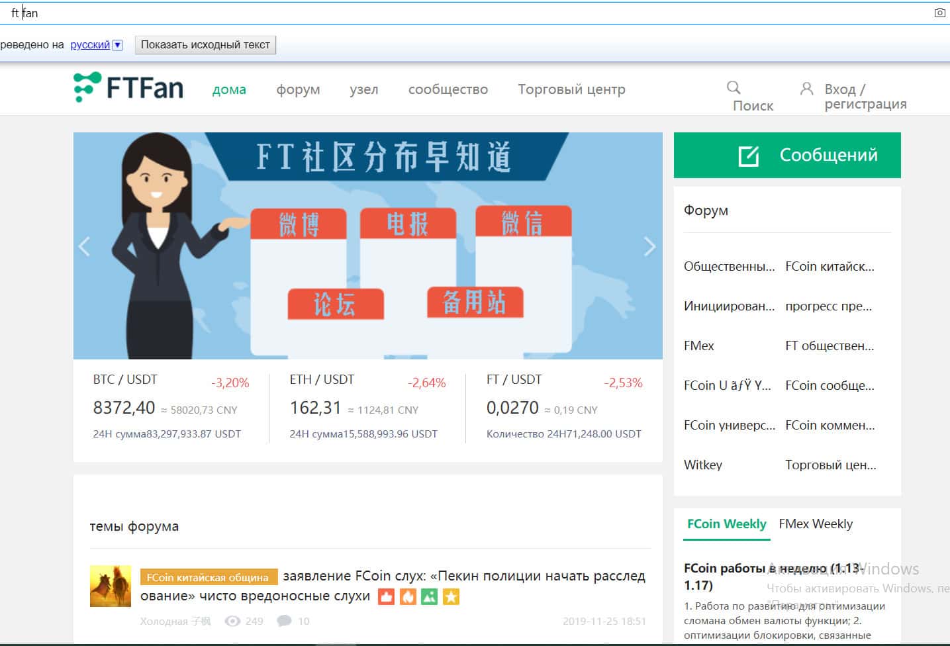Image resolution: width=950 pixels, height=646 pixels.
Task: Open the FMex forum category
Action: pyautogui.click(x=699, y=346)
